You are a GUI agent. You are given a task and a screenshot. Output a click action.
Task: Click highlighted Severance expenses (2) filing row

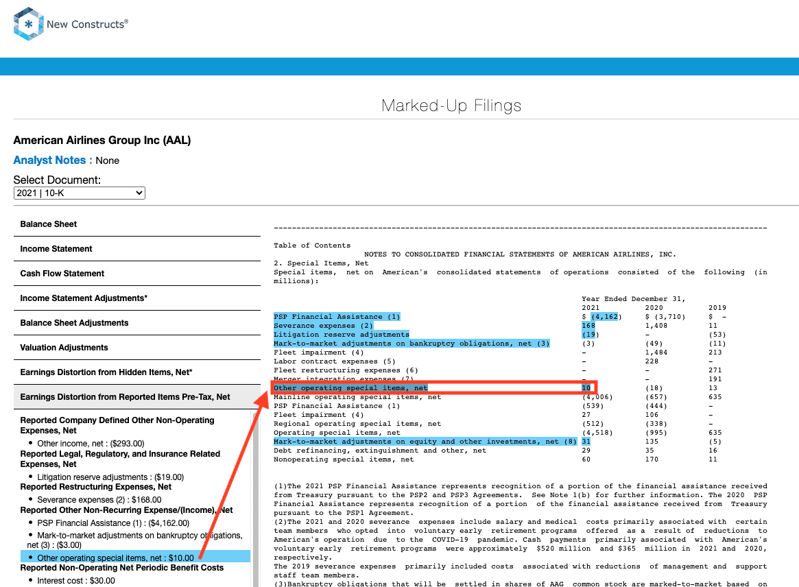pos(324,326)
